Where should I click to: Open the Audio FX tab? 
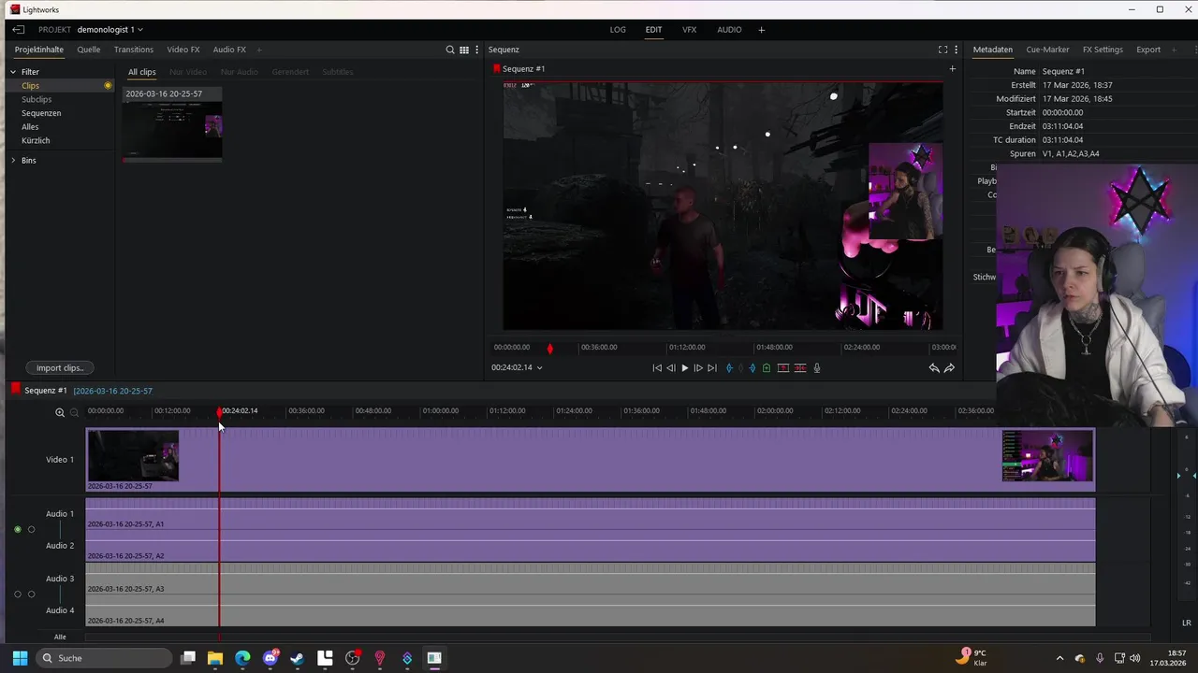[x=229, y=50]
